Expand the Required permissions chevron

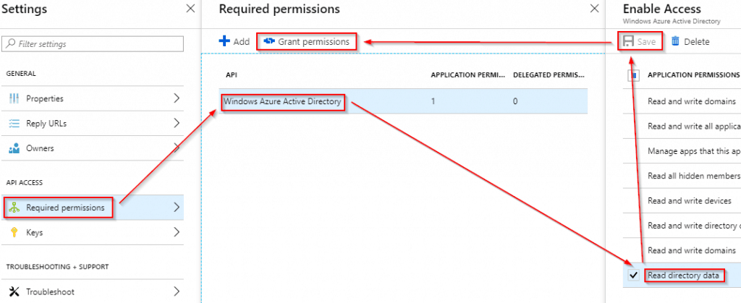177,208
